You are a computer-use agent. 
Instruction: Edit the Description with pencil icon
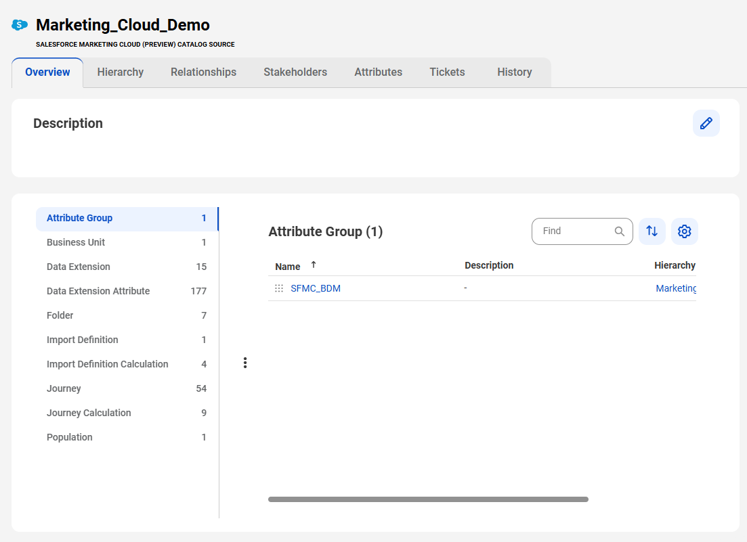pos(706,123)
